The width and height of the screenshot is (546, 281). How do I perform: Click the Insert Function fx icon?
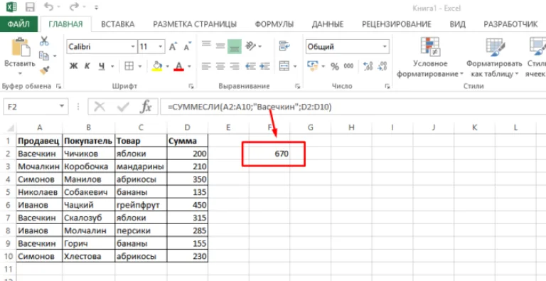tap(146, 107)
